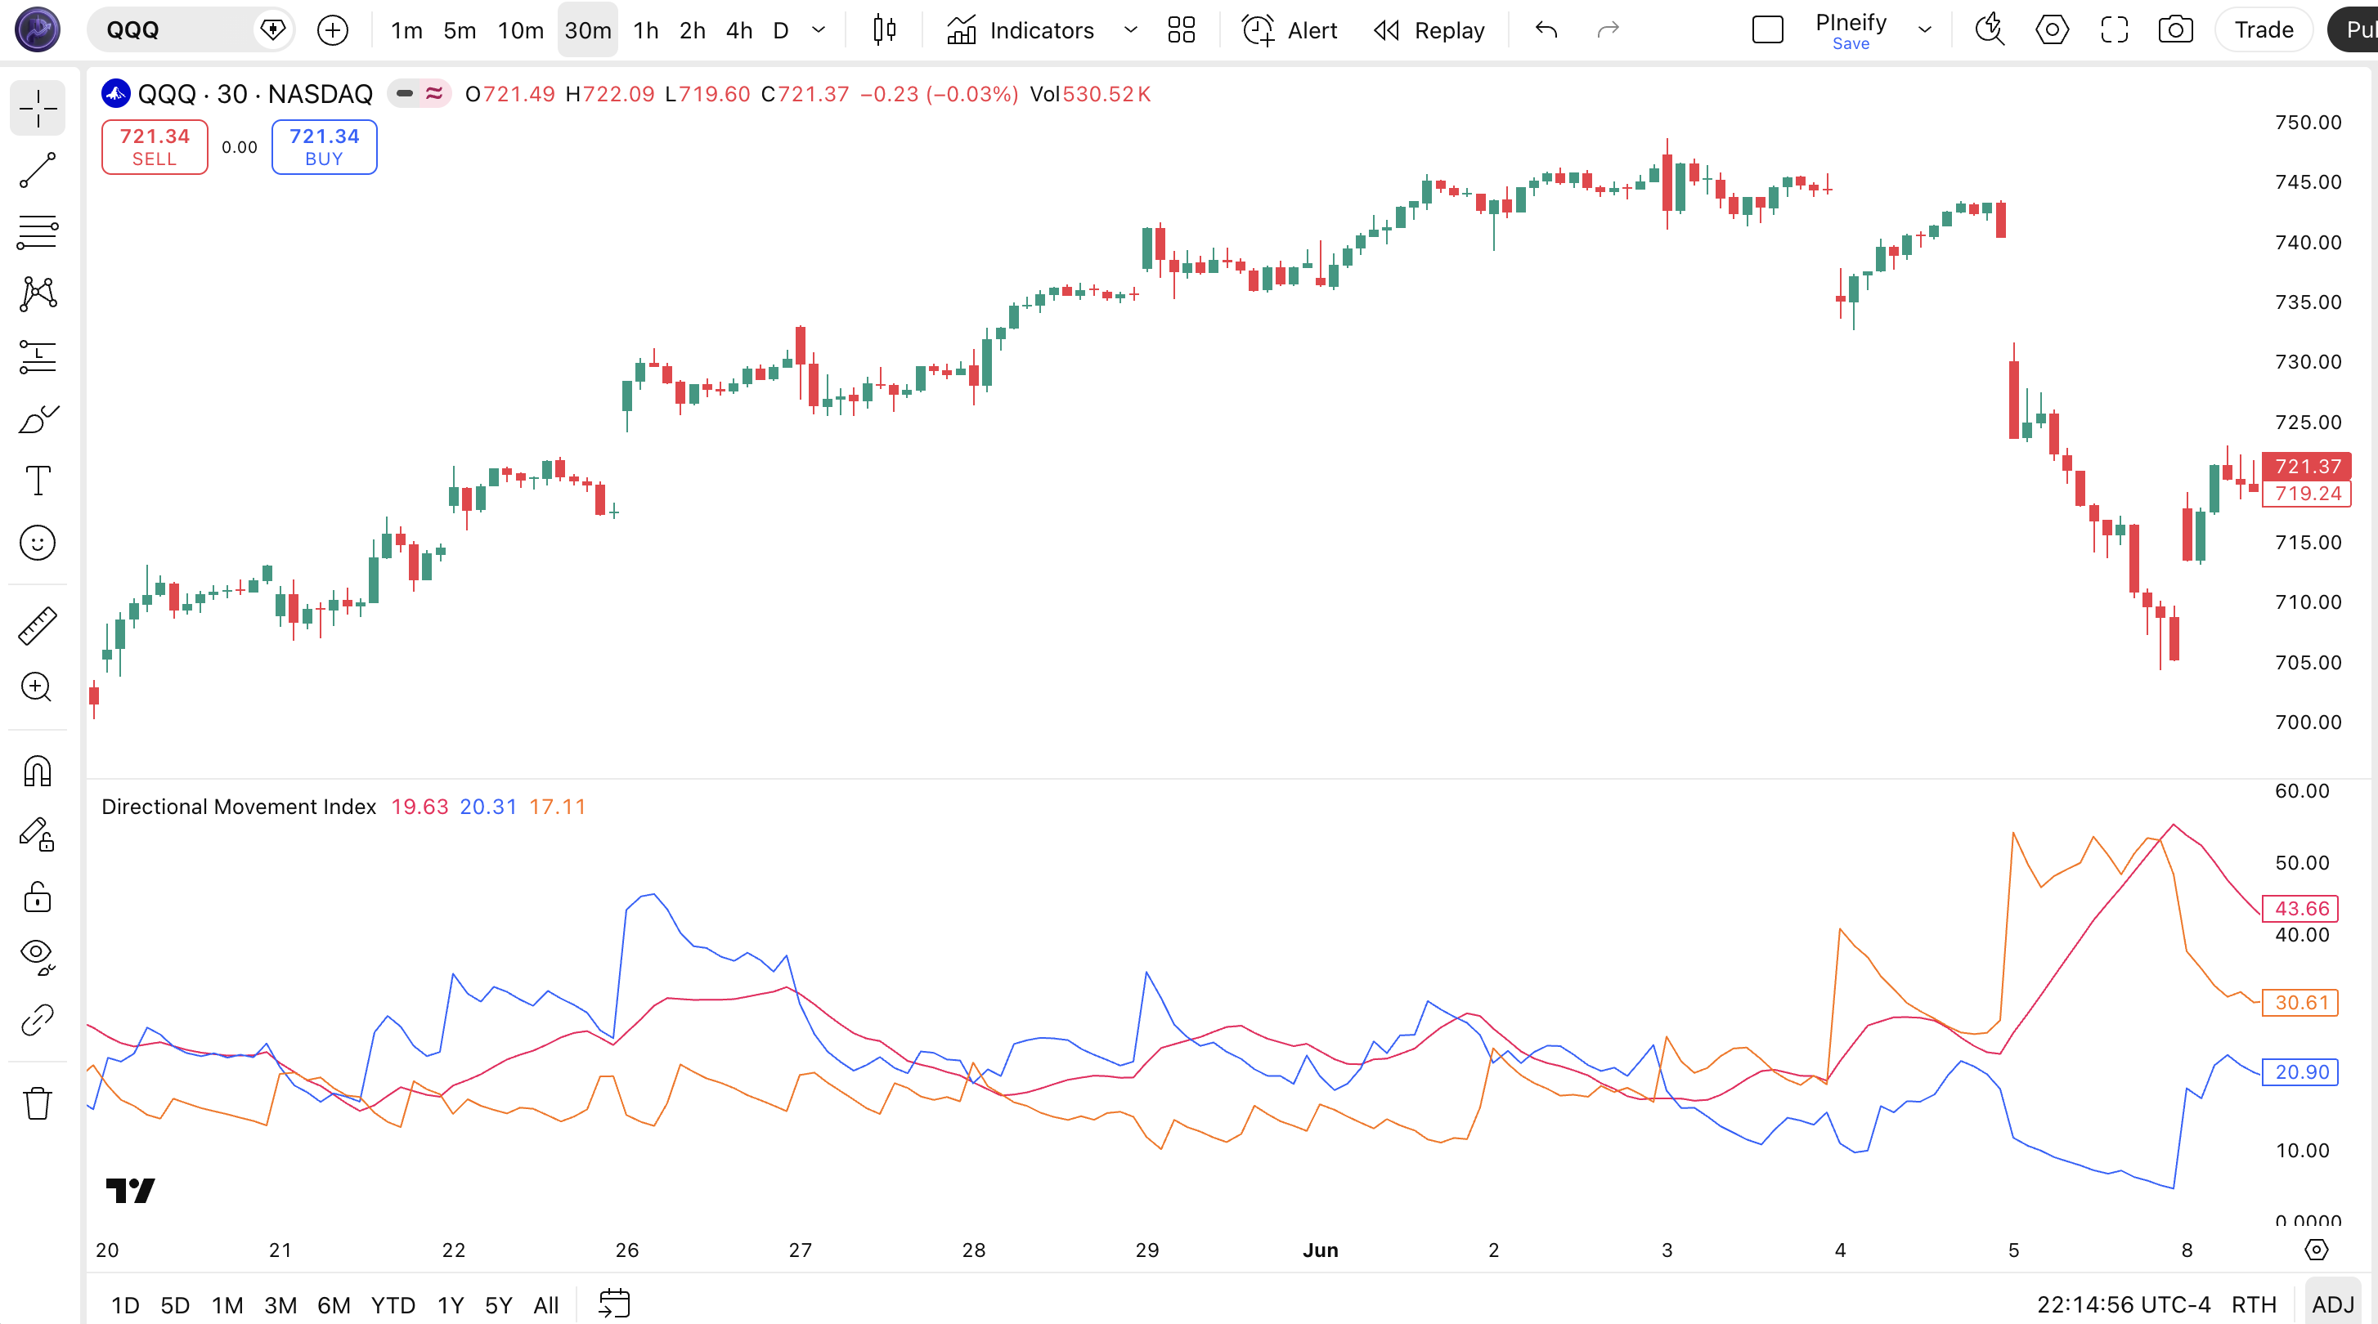Open the long position forecasting tool

pyautogui.click(x=38, y=357)
